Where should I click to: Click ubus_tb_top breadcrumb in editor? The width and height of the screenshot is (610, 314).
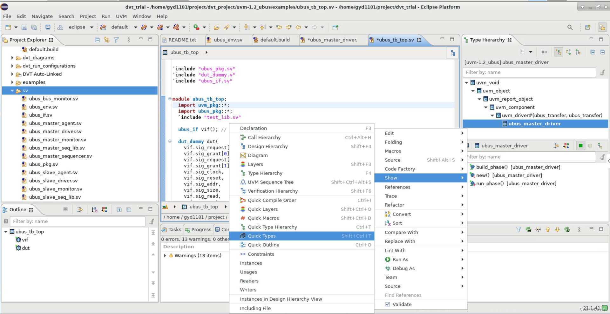[x=184, y=52]
